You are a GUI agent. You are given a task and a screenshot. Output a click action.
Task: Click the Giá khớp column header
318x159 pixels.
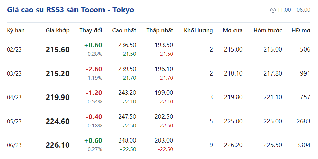(58, 30)
